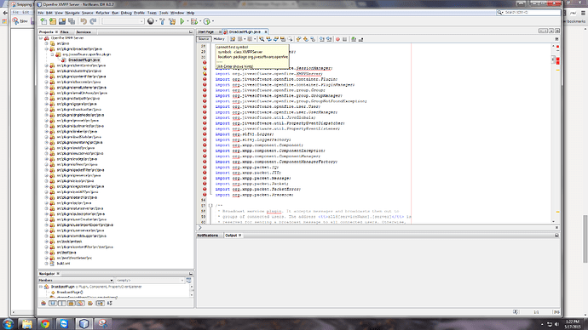Click the Open Project toolbar icon

(62, 21)
